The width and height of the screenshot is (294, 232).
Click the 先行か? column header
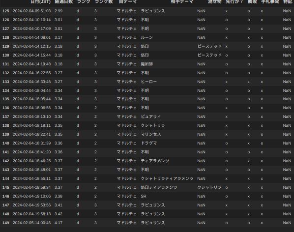point(234,1)
